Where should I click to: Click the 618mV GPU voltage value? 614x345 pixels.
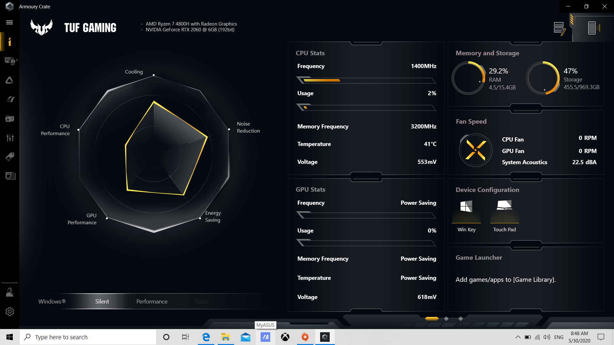427,297
